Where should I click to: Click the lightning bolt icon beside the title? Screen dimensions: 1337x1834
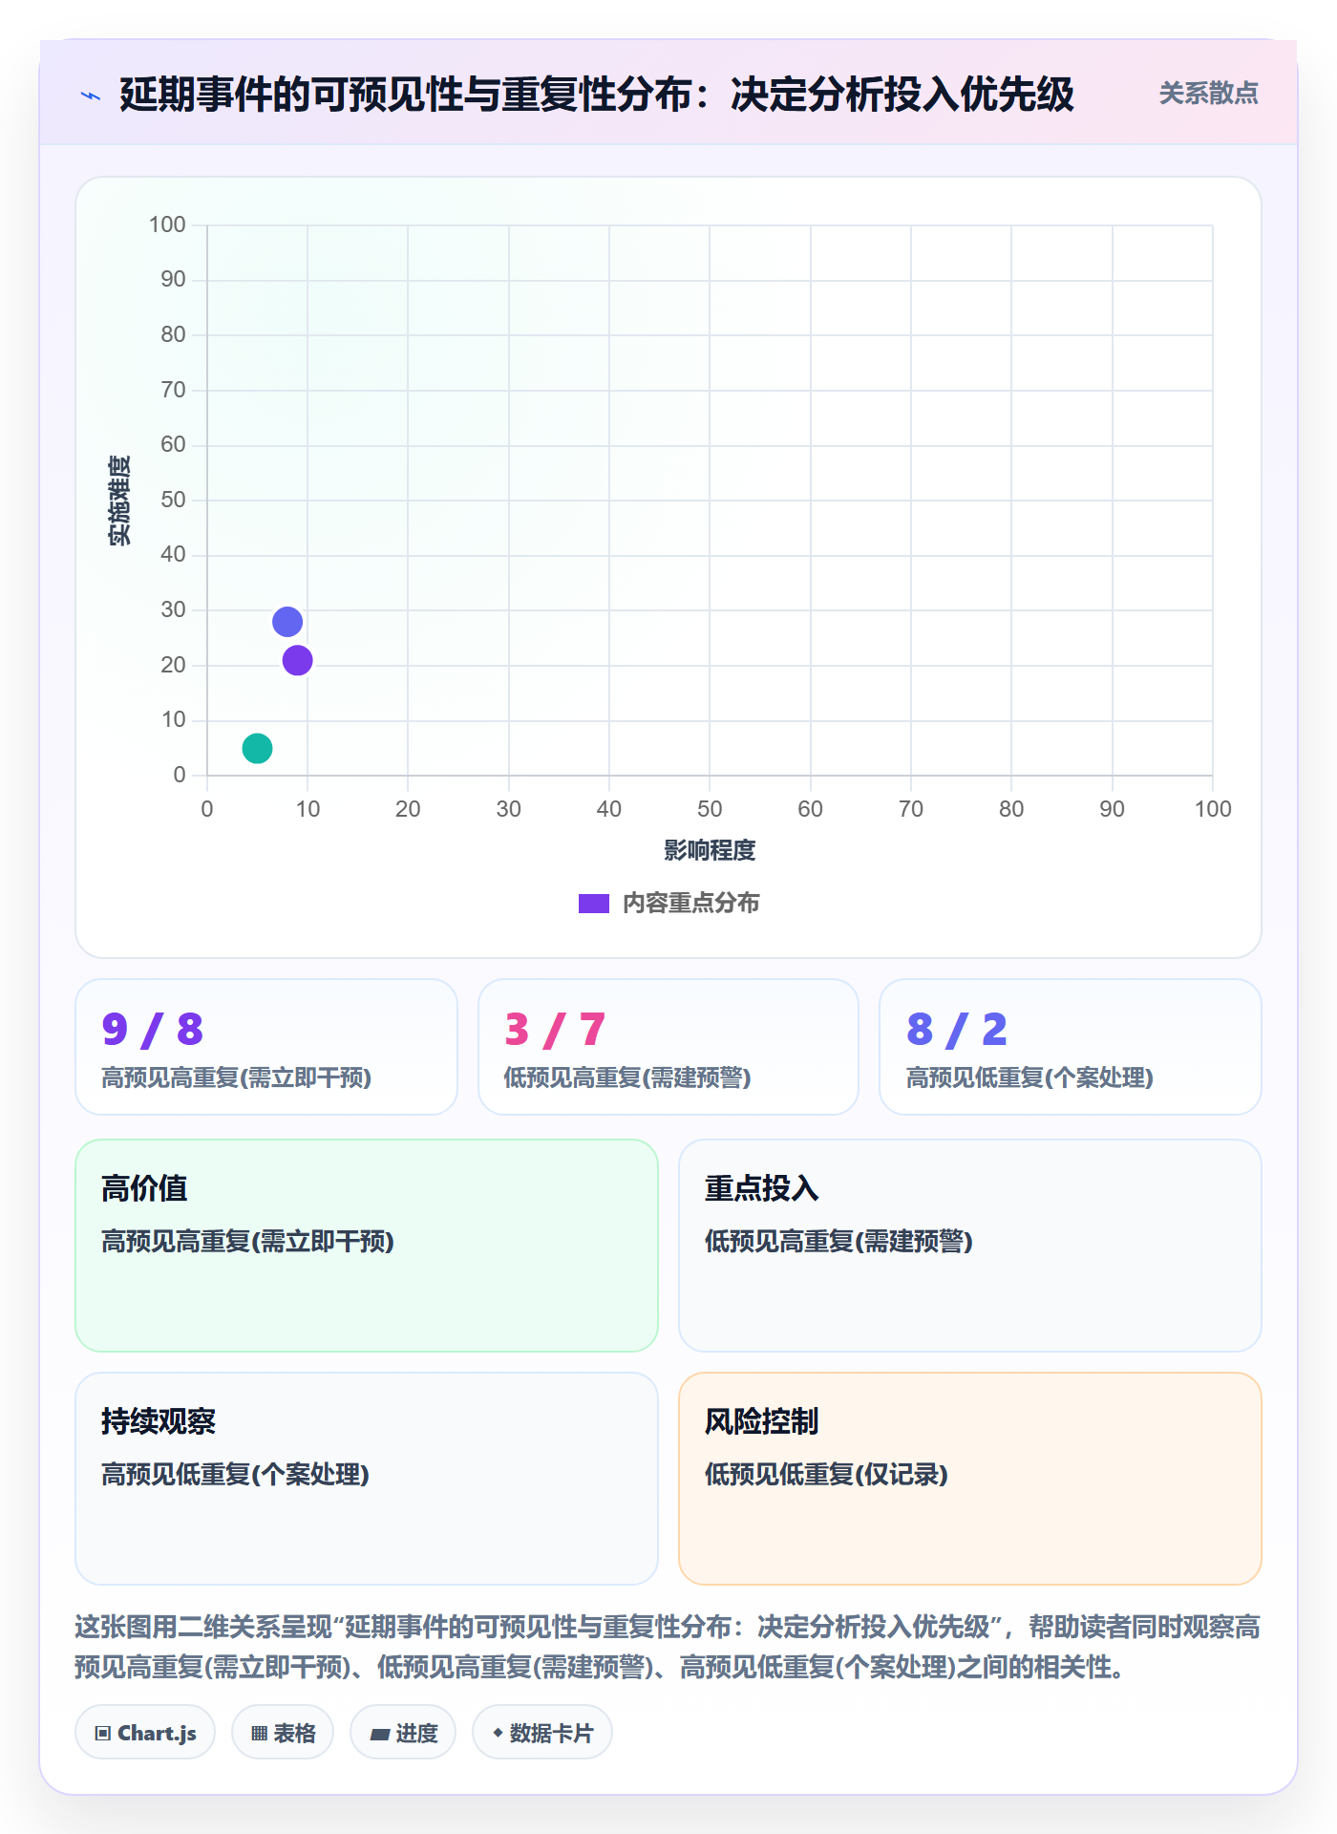91,96
